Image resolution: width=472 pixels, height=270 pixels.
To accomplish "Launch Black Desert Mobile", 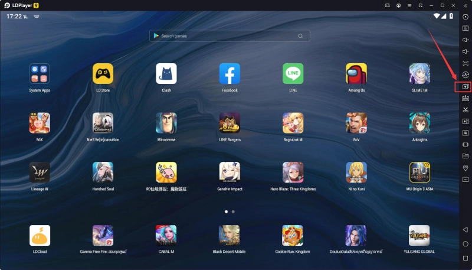I will 229,235.
